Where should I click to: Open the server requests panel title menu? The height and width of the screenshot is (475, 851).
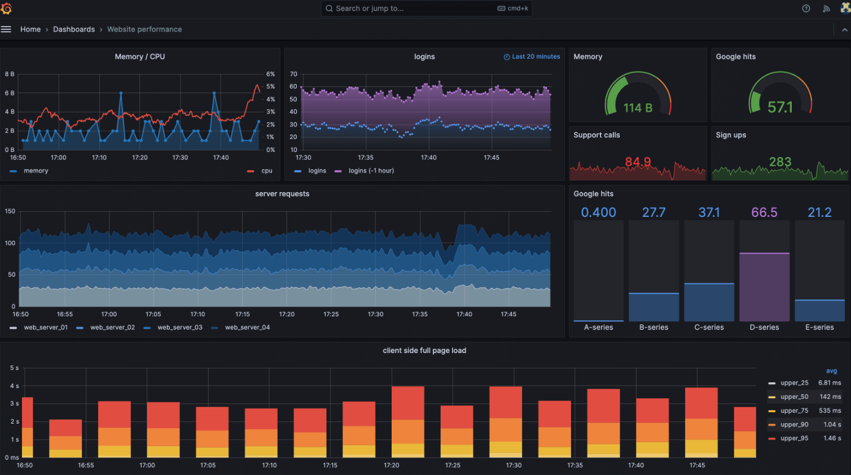point(282,194)
